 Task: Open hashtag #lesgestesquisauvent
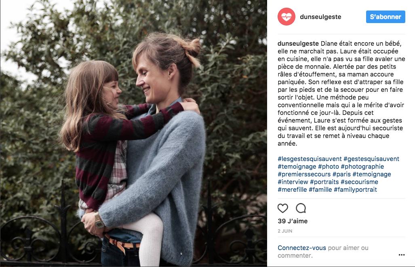pos(310,159)
